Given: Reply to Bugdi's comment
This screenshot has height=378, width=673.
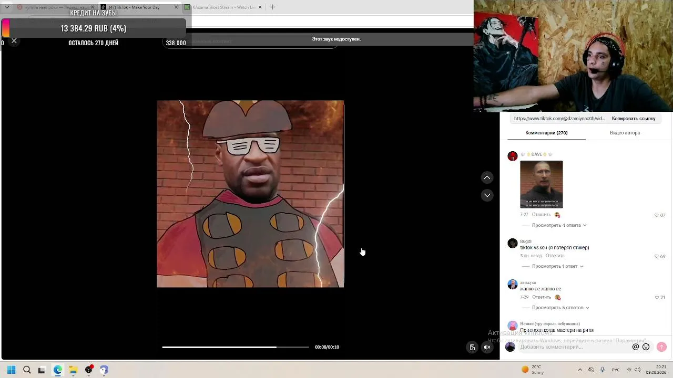Looking at the screenshot, I should pyautogui.click(x=555, y=256).
